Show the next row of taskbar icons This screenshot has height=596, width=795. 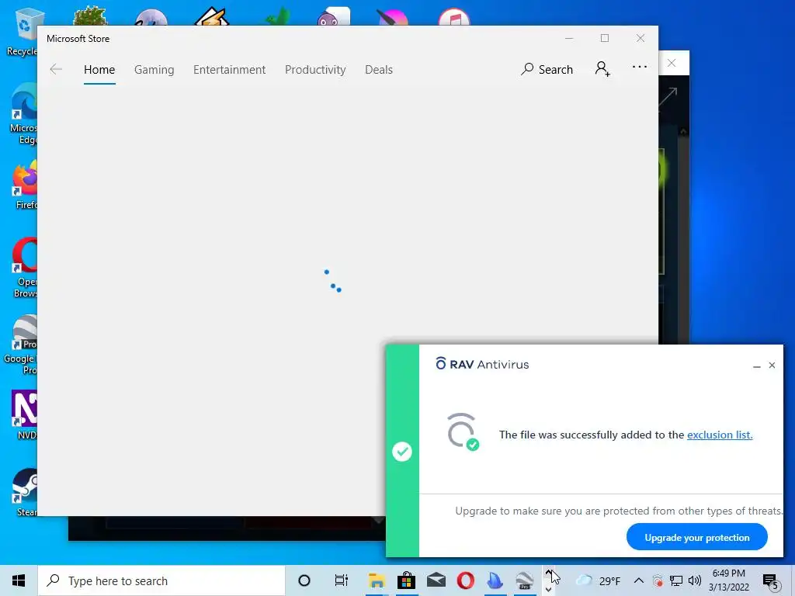(548, 590)
